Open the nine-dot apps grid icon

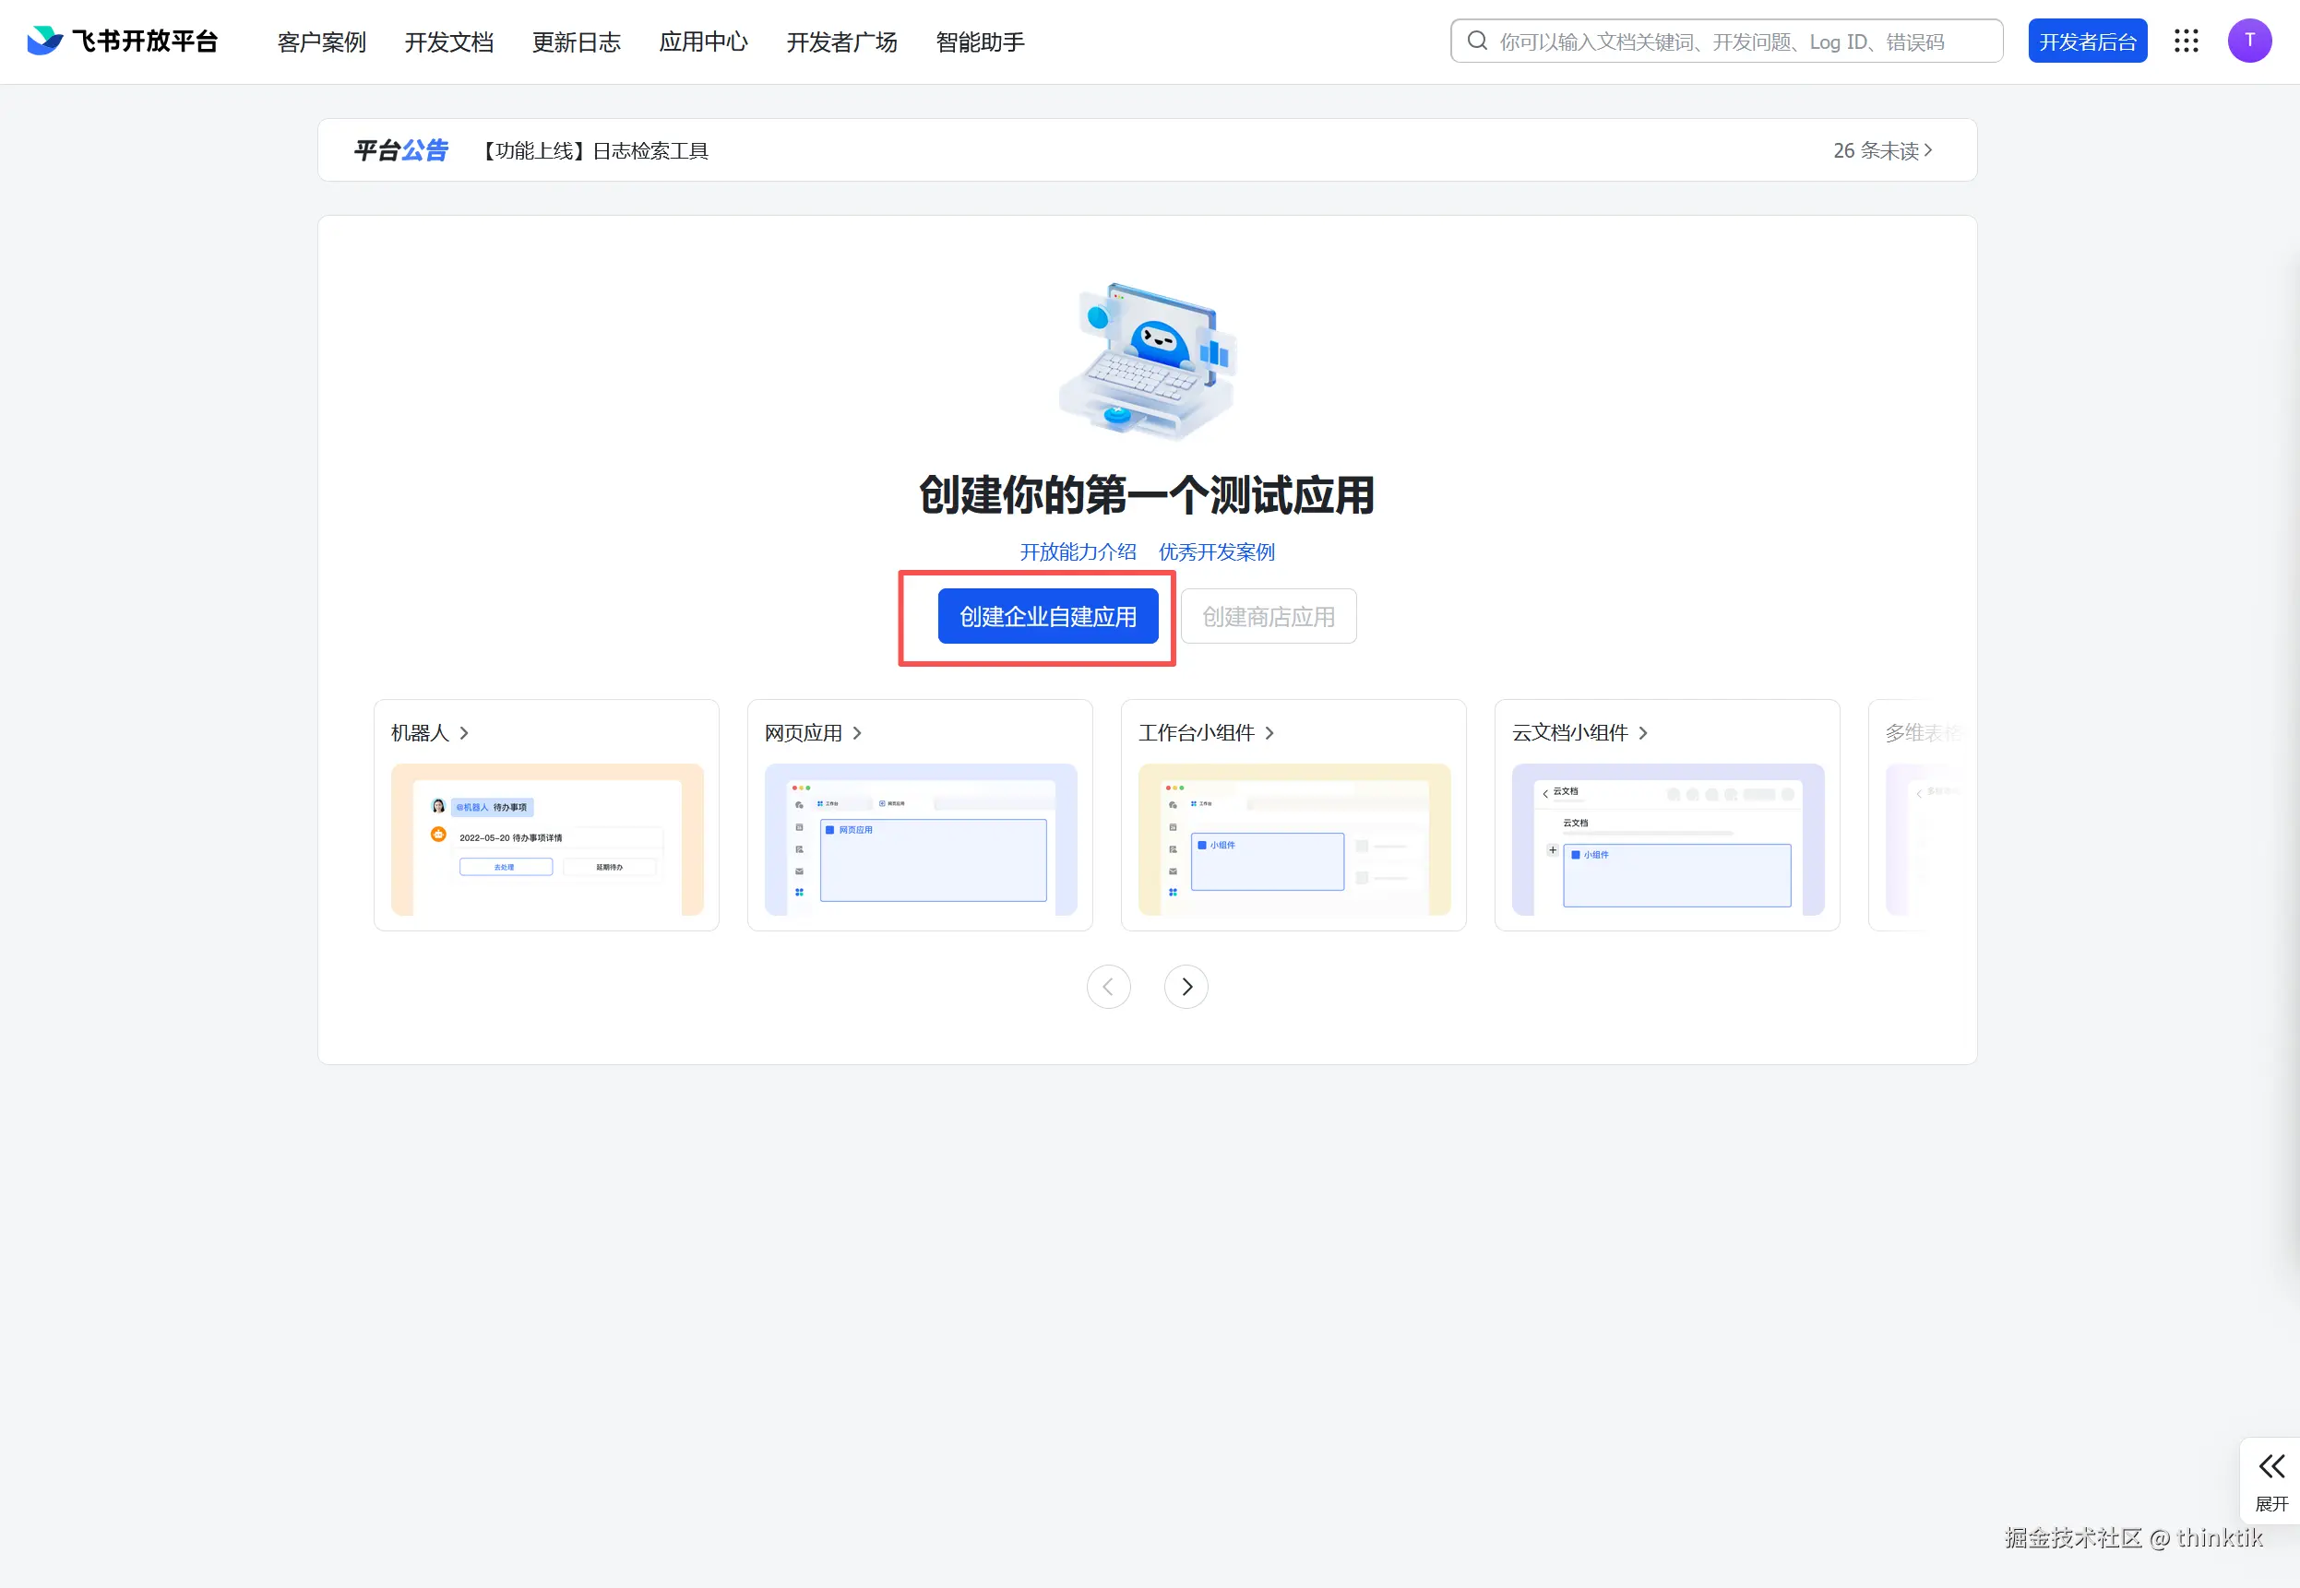pos(2186,41)
